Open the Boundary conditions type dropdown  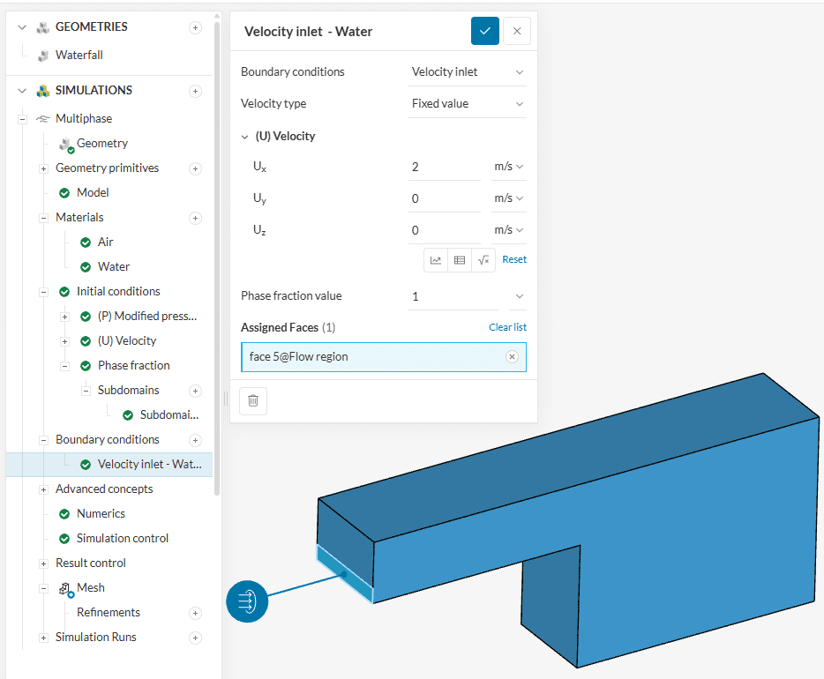pyautogui.click(x=468, y=72)
